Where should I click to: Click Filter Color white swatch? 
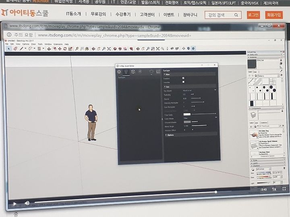point(187,115)
